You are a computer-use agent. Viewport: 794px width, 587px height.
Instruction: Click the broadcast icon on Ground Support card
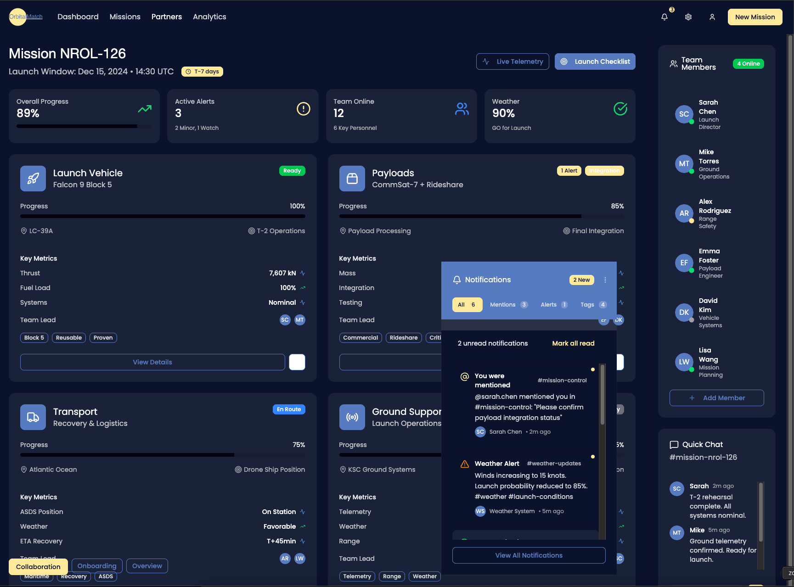(x=352, y=417)
